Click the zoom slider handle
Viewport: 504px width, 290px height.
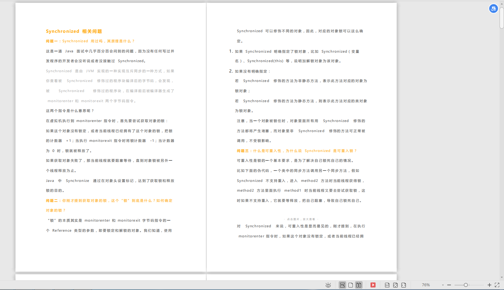tap(466, 285)
